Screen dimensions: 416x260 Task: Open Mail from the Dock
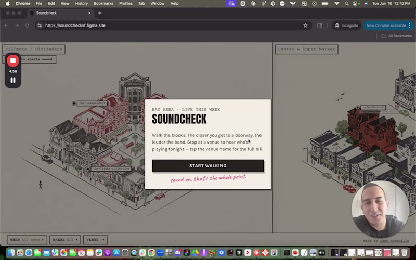pos(46,253)
